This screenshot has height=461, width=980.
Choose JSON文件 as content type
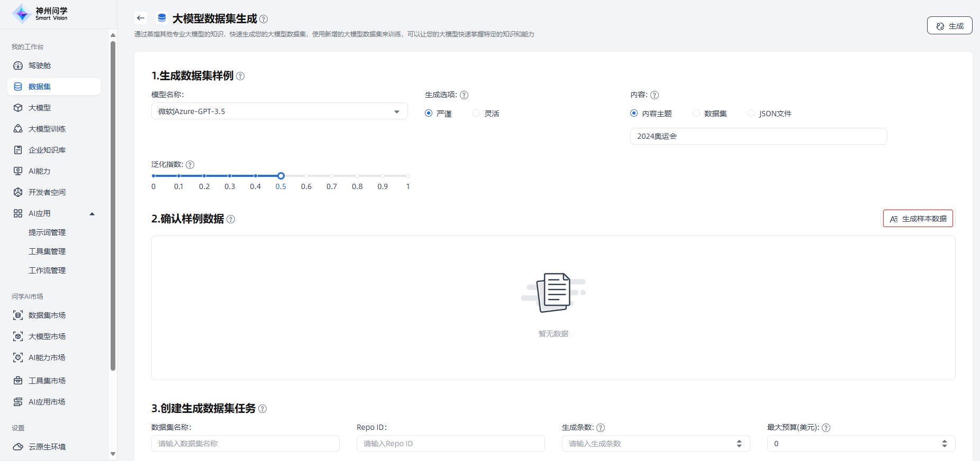coord(751,114)
